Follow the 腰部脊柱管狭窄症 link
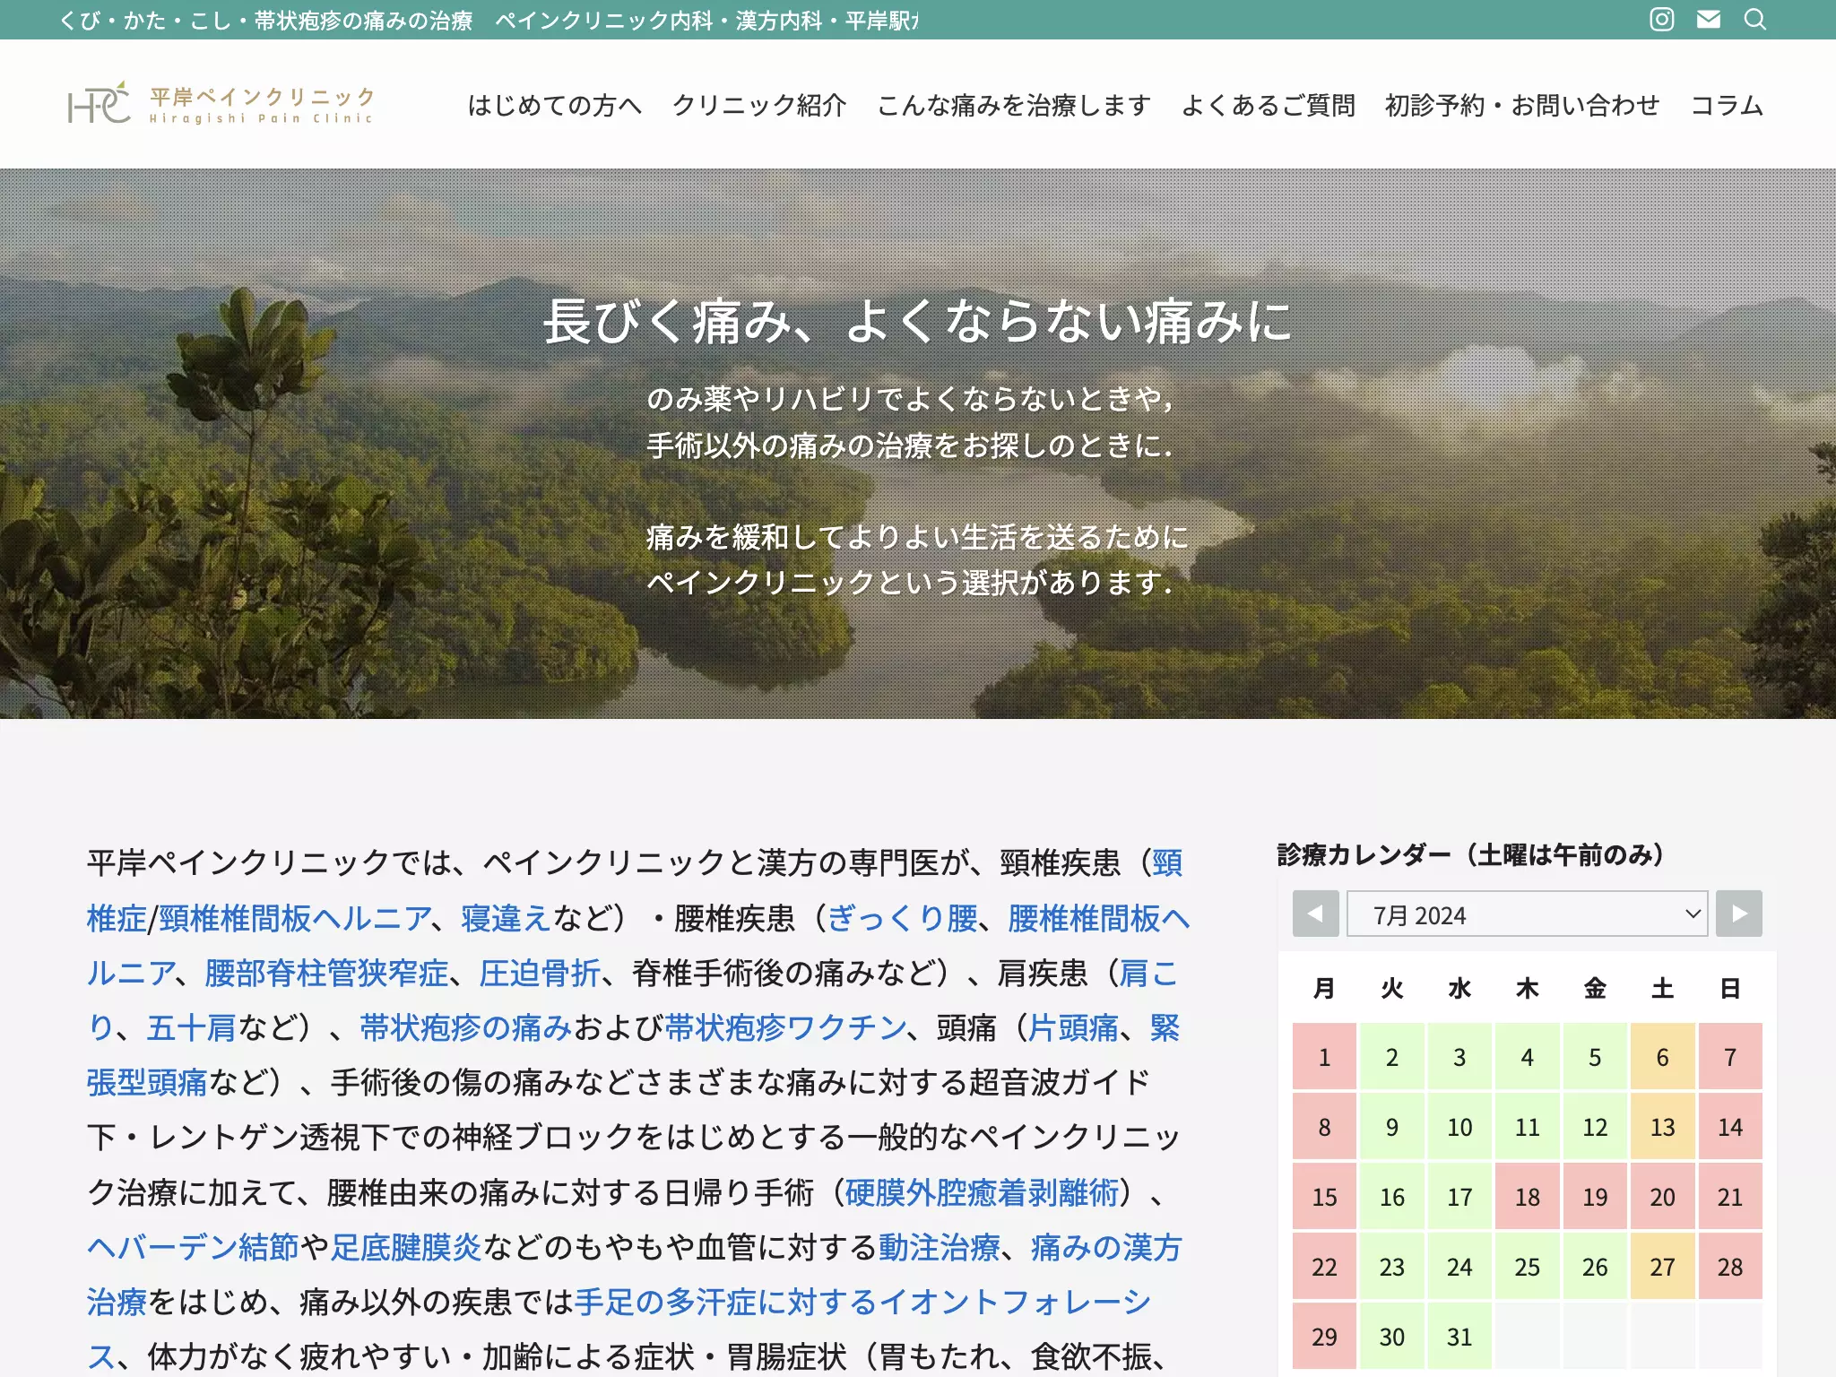The image size is (1836, 1377). (326, 973)
